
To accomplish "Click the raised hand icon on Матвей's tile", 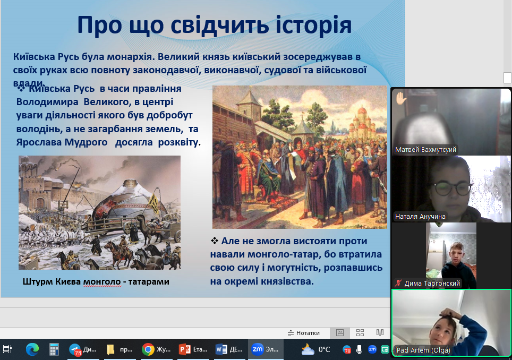I will [x=401, y=98].
